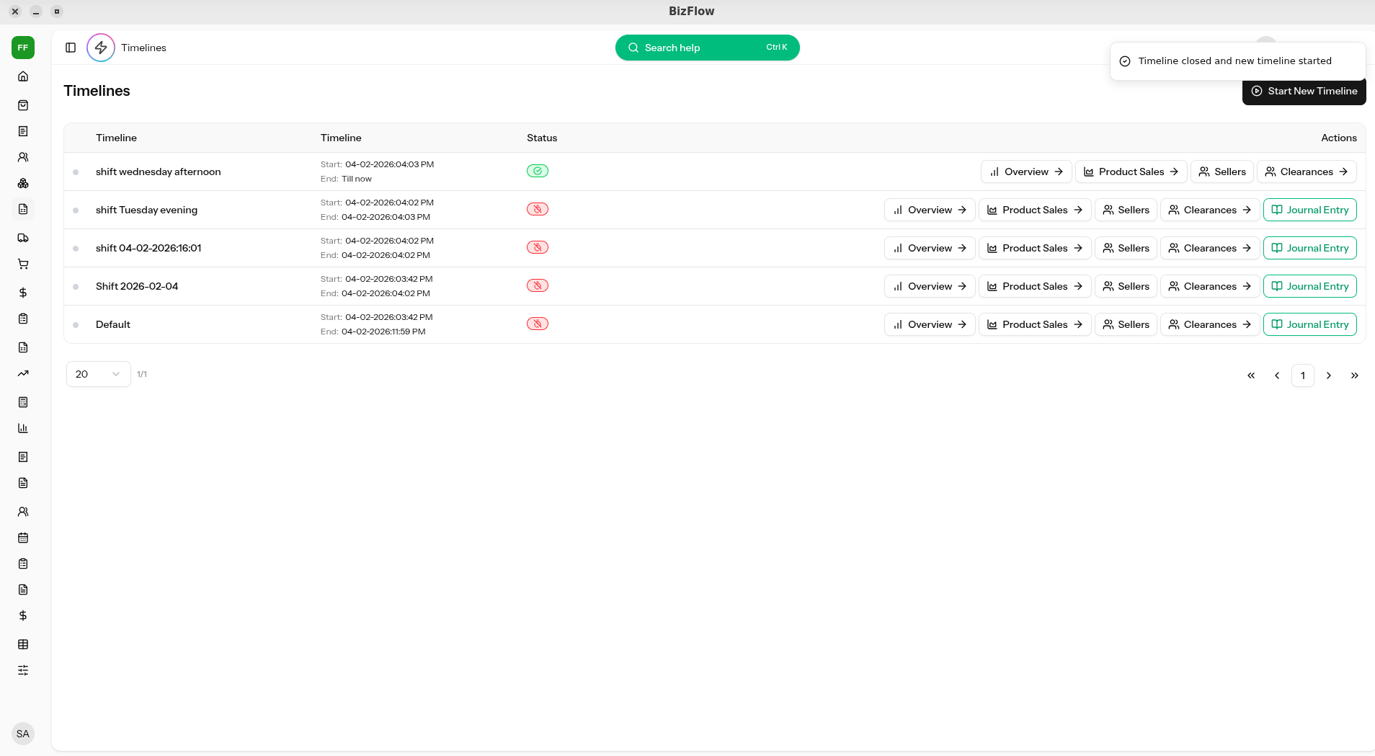
Task: Toggle the sidebar panel visibility button
Action: (x=71, y=48)
